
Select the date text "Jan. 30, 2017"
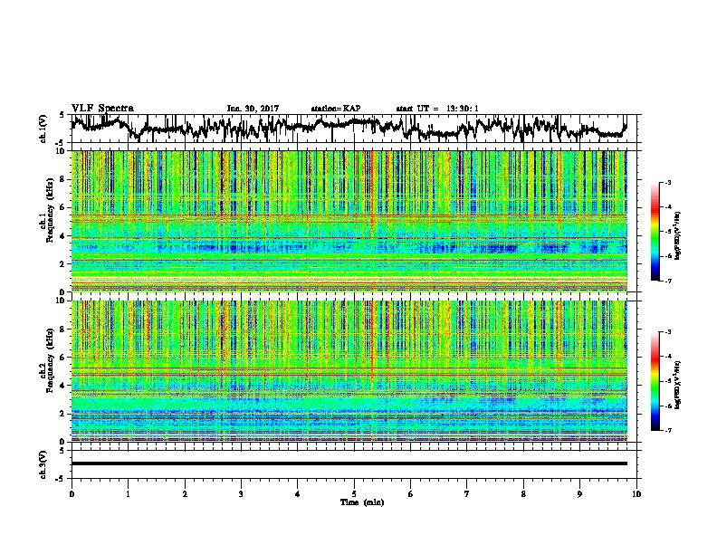[x=253, y=109]
